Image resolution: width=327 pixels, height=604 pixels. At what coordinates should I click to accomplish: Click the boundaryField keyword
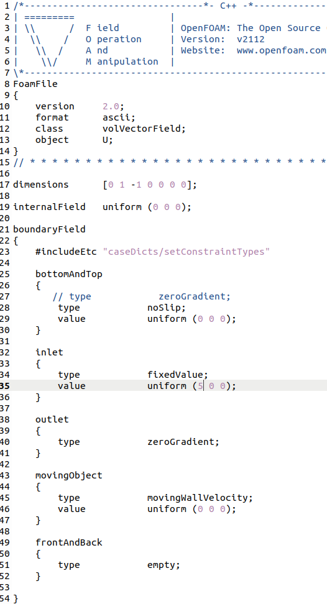point(49,229)
